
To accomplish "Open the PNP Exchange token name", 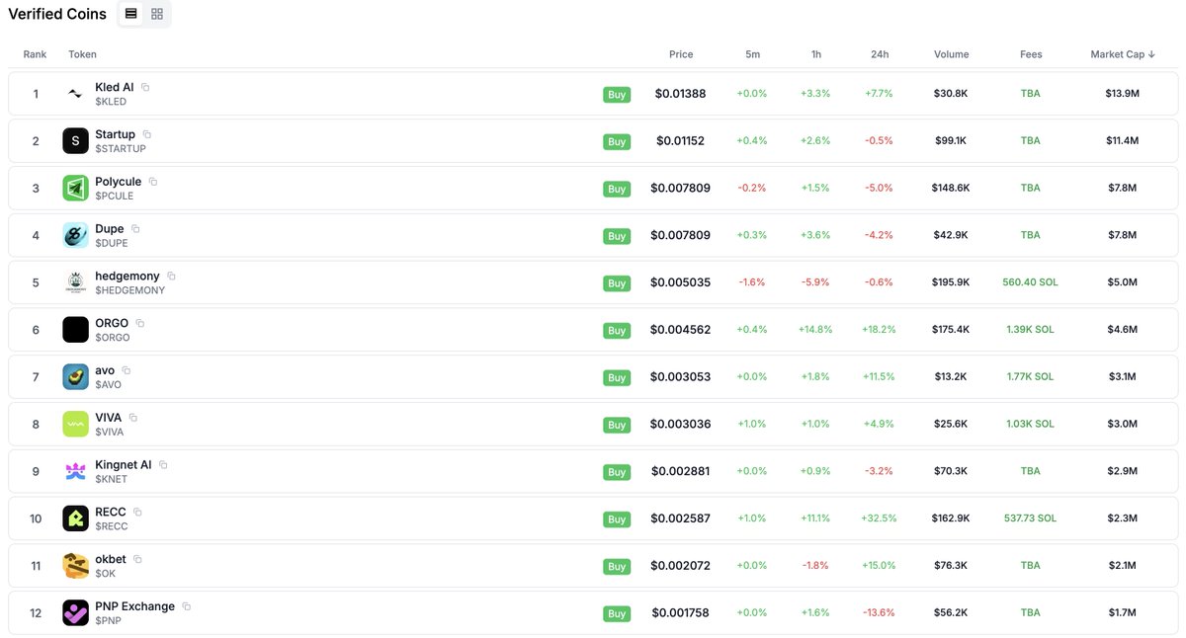I will (135, 606).
